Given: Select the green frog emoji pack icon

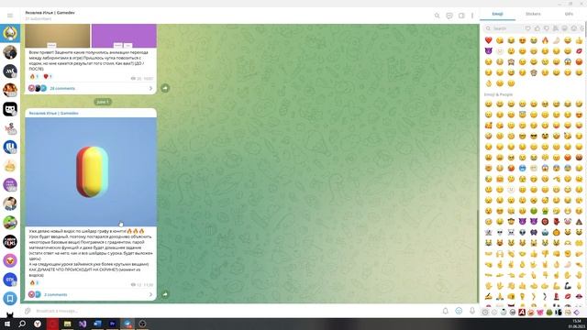Looking at the screenshot, I should point(549,312).
